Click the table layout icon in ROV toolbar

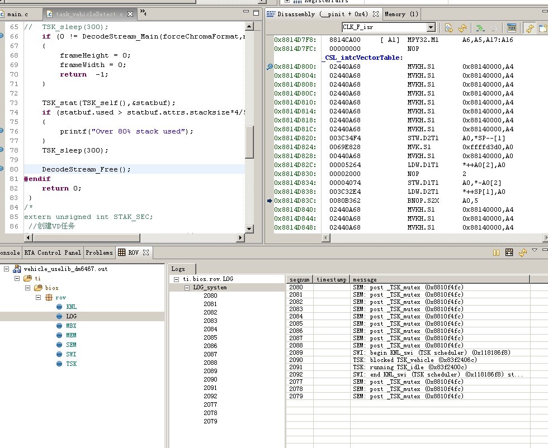509,252
